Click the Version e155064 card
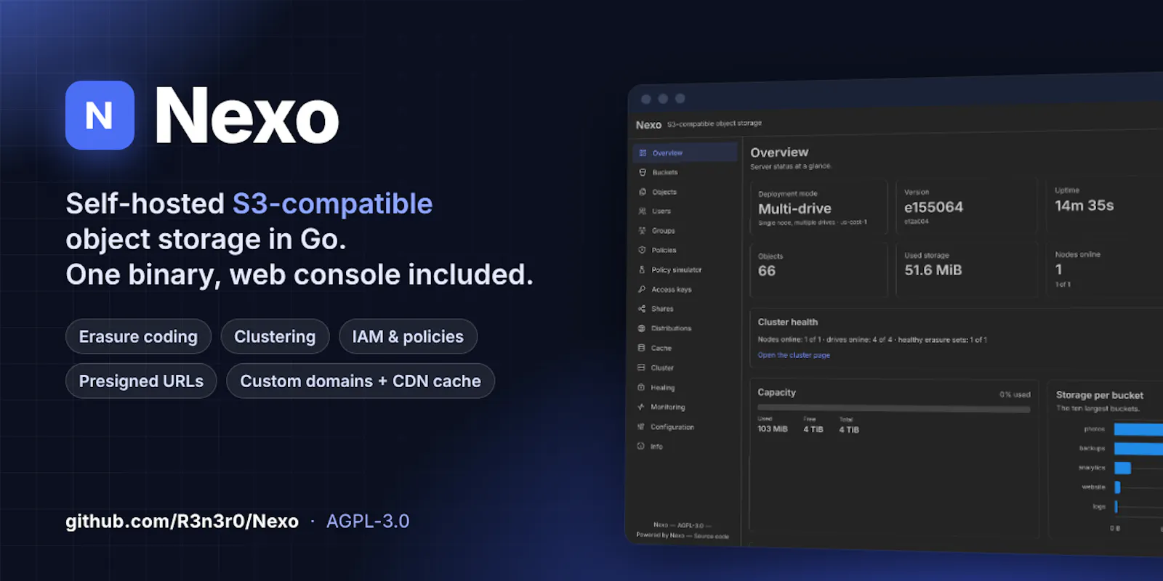The image size is (1163, 581). coord(967,206)
